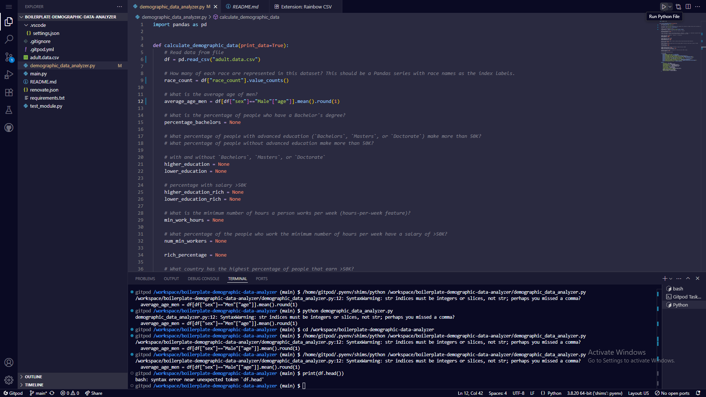706x397 pixels.
Task: Open the Manage gear settings icon
Action: [9, 380]
